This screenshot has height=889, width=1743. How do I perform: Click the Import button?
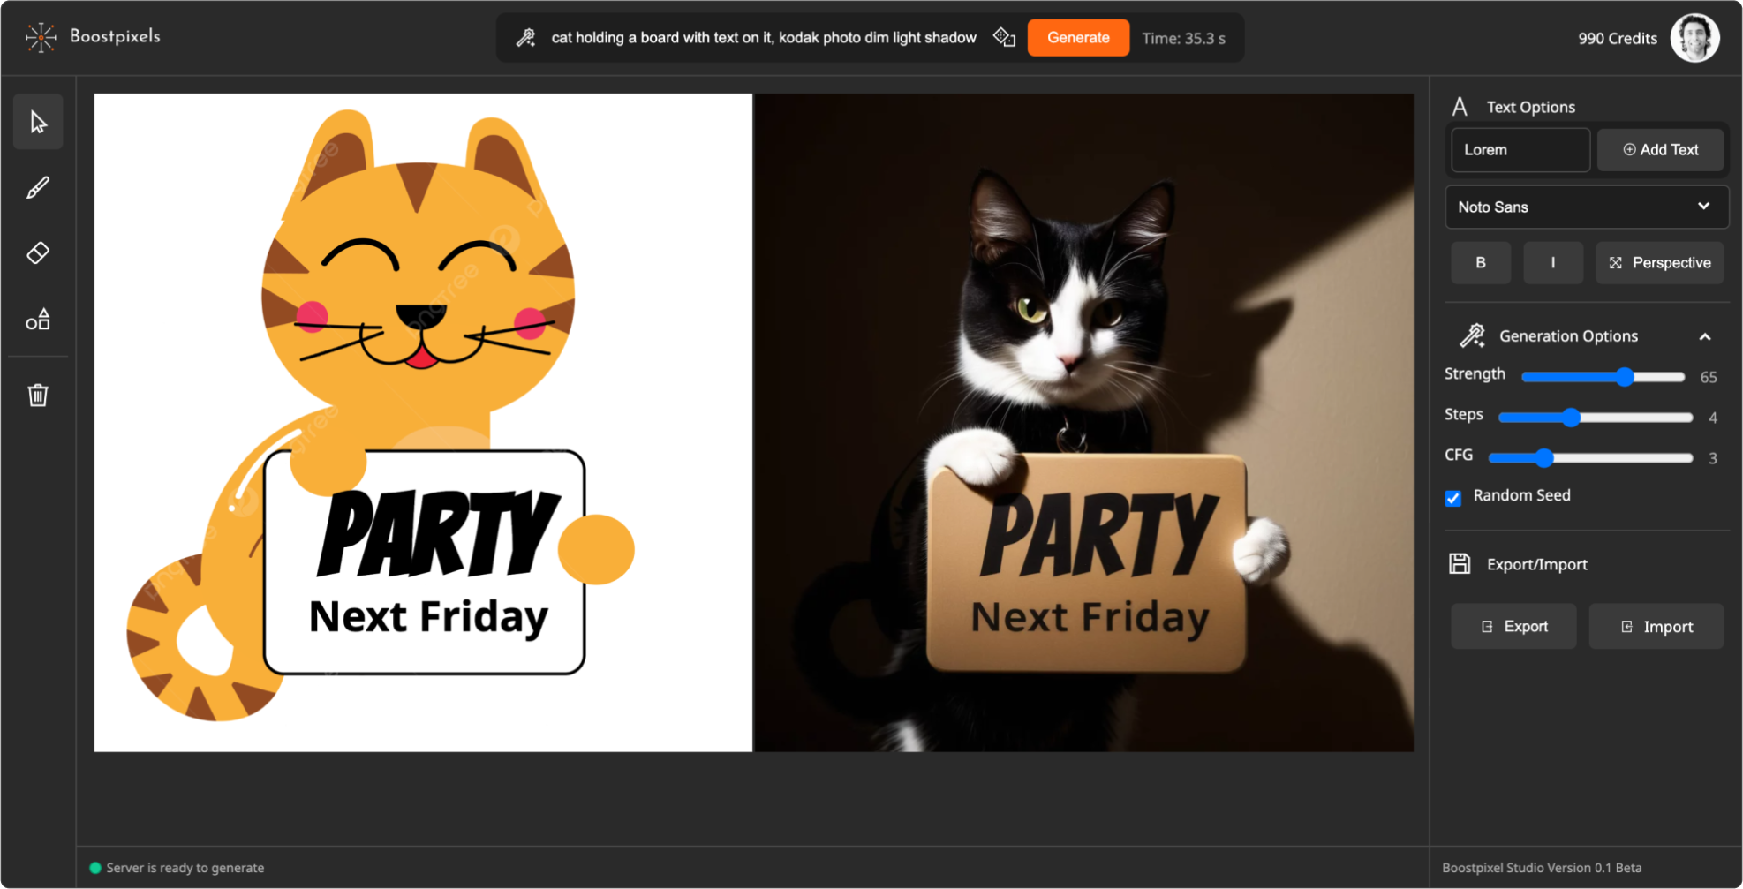point(1656,627)
